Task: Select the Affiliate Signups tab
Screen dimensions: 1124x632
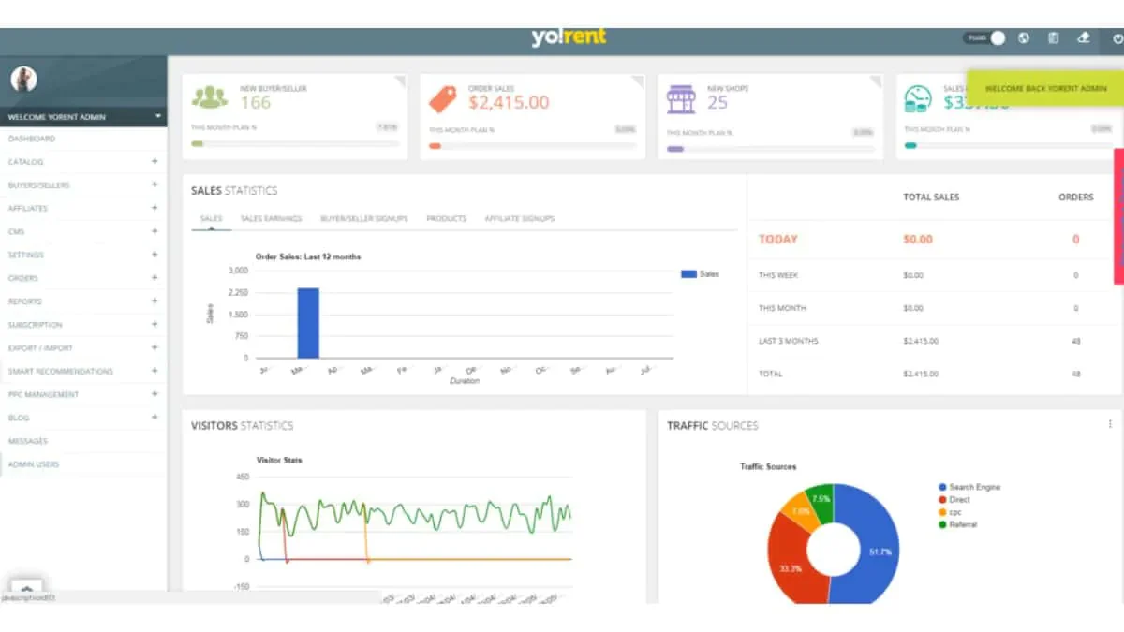Action: tap(519, 219)
